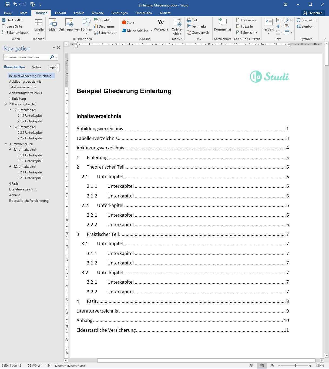Click the Bilder icon to insert pictures
The width and height of the screenshot is (329, 369).
tap(52, 25)
